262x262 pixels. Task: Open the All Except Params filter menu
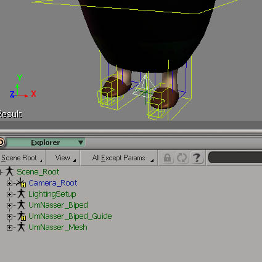tap(119, 158)
